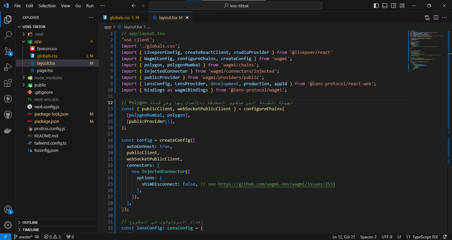
Task: Switch to the globals.css tab
Action: tap(120, 17)
